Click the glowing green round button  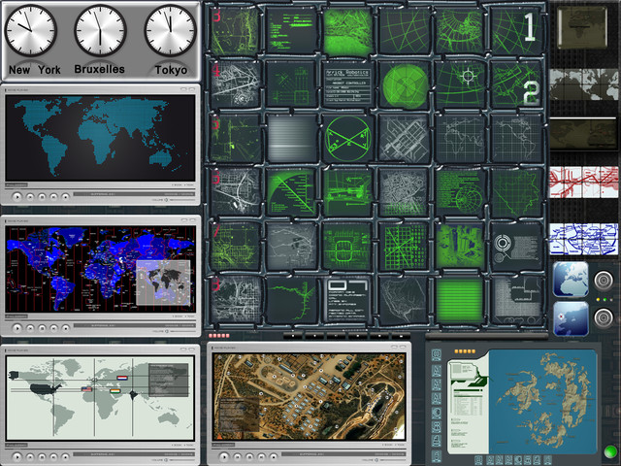[610, 451]
